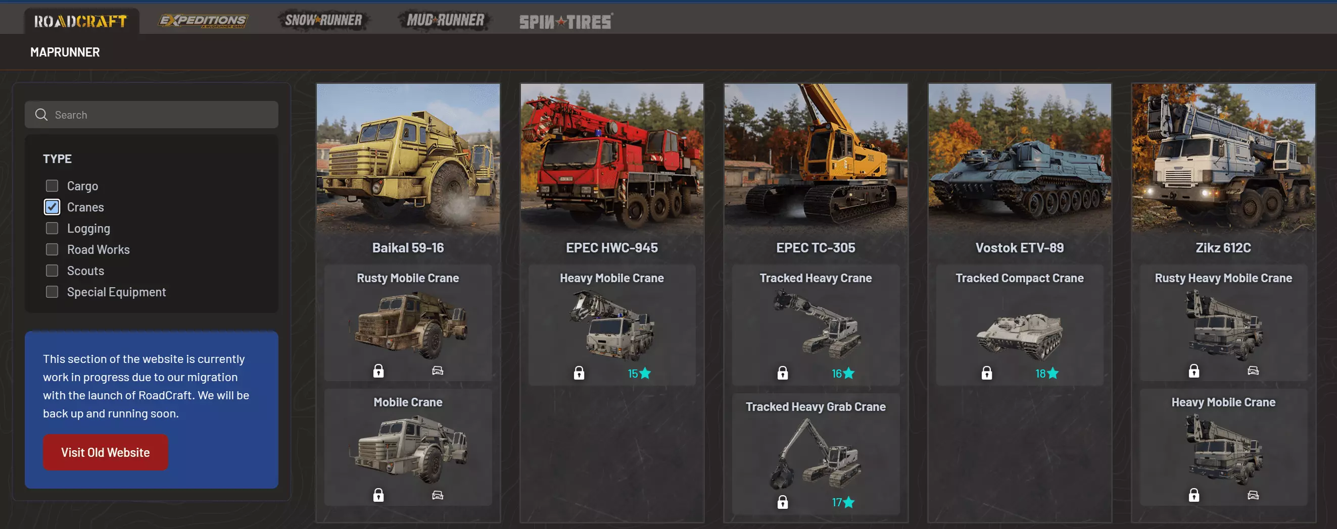Uncheck the Cranes type filter

point(52,207)
